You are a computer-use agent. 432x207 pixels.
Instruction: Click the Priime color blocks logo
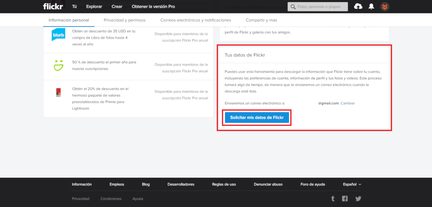point(59,92)
